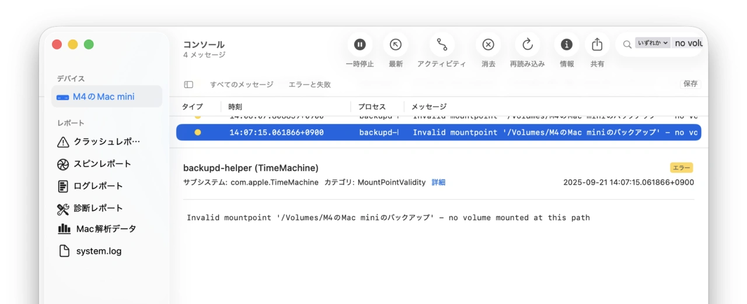Open クラッシュレポート in sidebar
Viewport: 747px width, 304px height.
tap(107, 142)
